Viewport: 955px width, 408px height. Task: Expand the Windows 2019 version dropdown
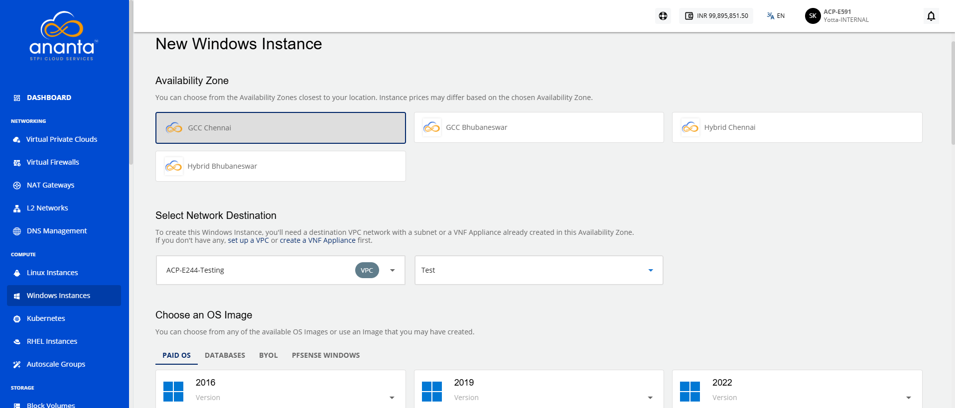click(x=650, y=398)
